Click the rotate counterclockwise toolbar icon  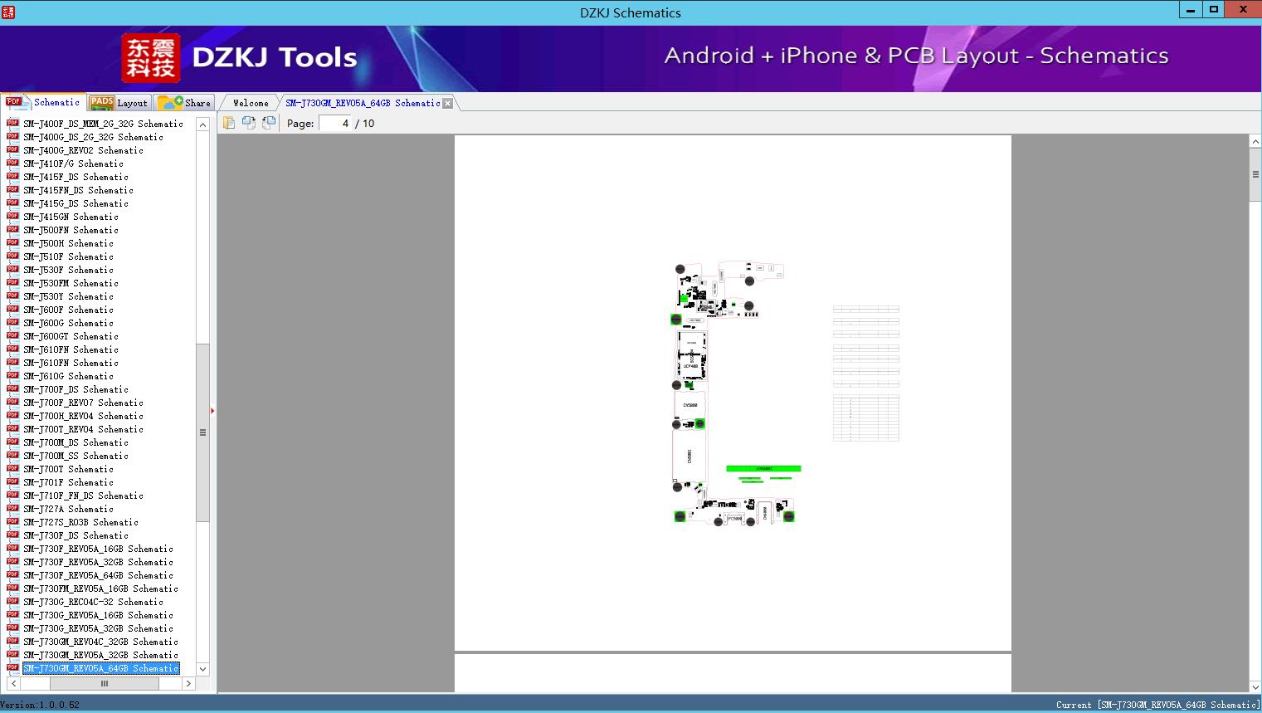click(x=269, y=123)
